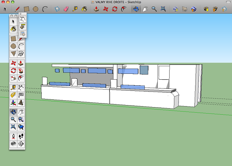Image resolution: width=232 pixels, height=166 pixels.
Task: Click Zoom Extents in left palette
Action: [13, 127]
